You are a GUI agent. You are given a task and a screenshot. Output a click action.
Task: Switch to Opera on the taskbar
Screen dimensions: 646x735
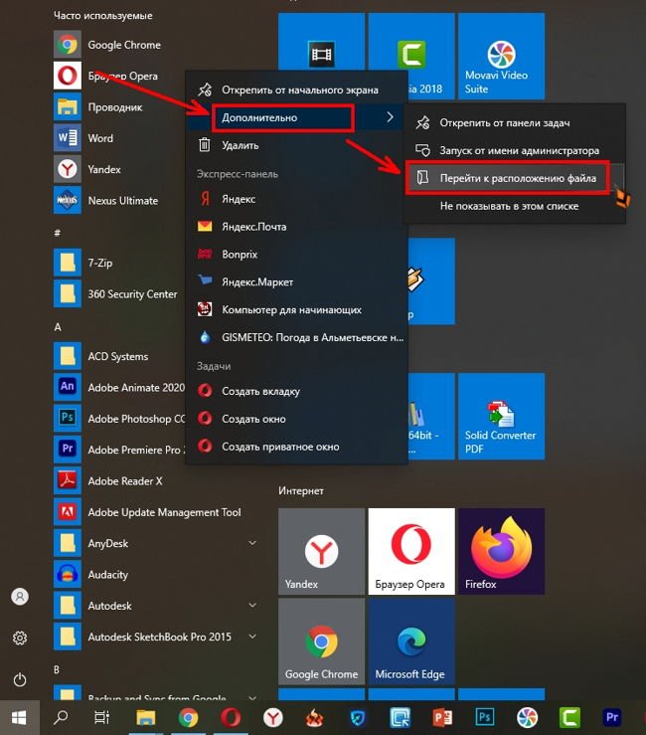point(231,717)
